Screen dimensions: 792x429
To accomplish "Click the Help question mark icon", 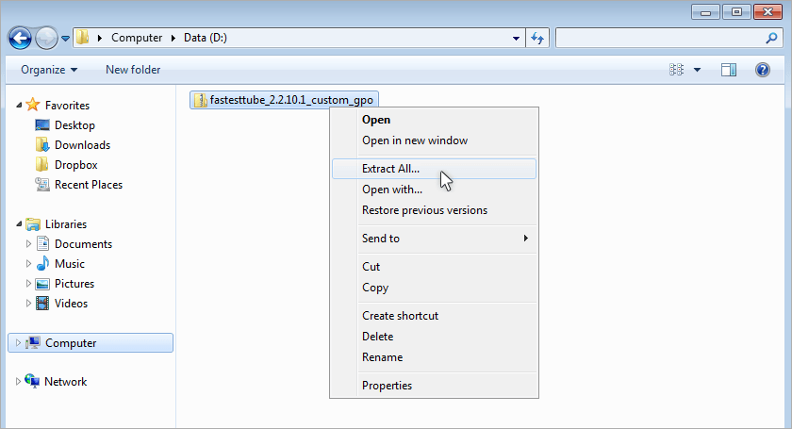I will [x=763, y=70].
